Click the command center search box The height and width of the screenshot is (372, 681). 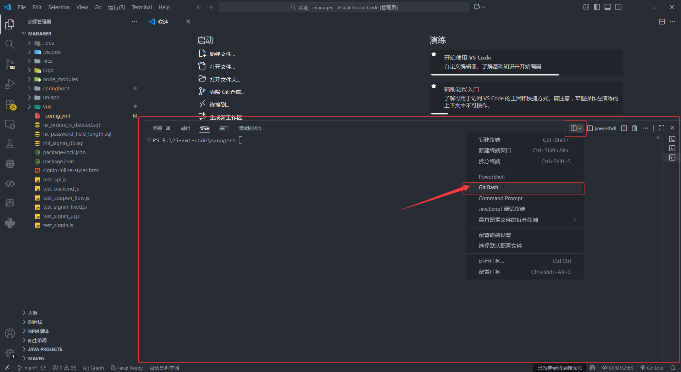344,7
